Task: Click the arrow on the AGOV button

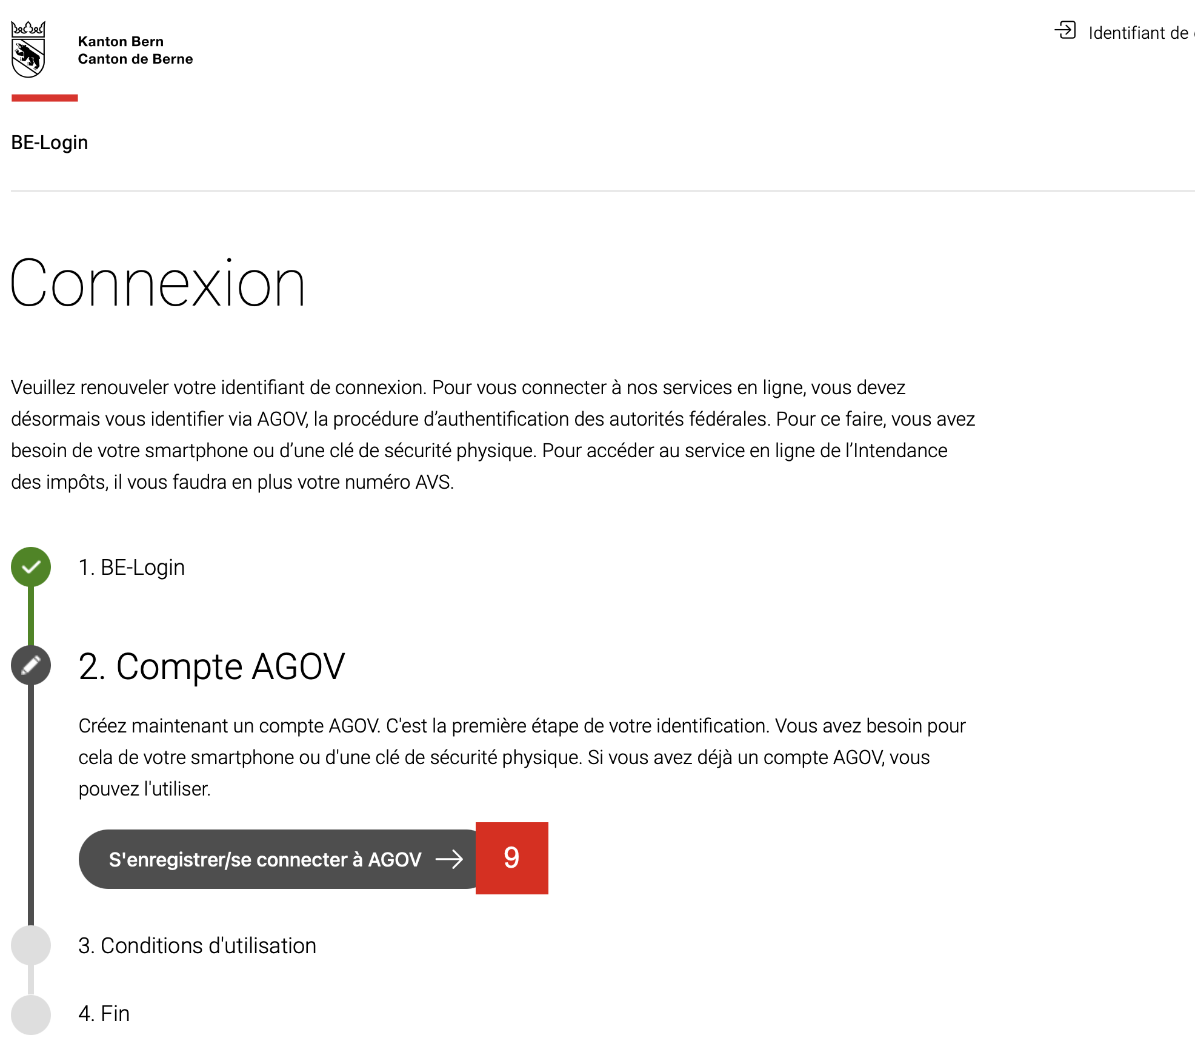Action: tap(449, 859)
